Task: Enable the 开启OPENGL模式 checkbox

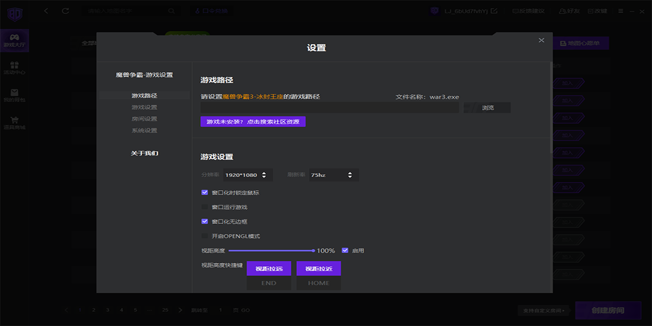Action: 205,236
